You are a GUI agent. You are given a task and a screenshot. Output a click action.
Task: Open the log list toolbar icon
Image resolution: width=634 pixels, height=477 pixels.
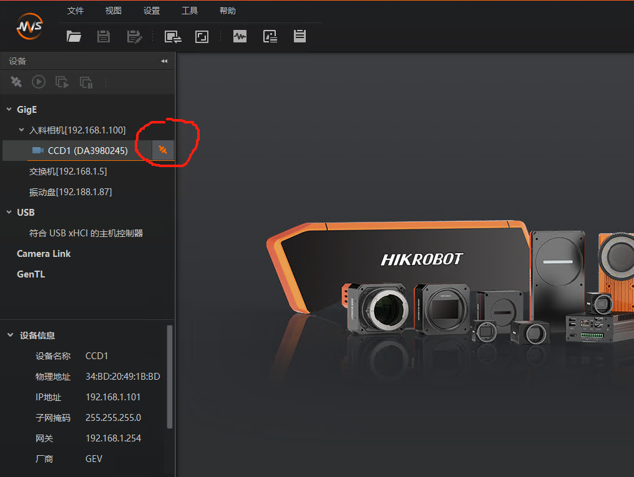pyautogui.click(x=300, y=36)
